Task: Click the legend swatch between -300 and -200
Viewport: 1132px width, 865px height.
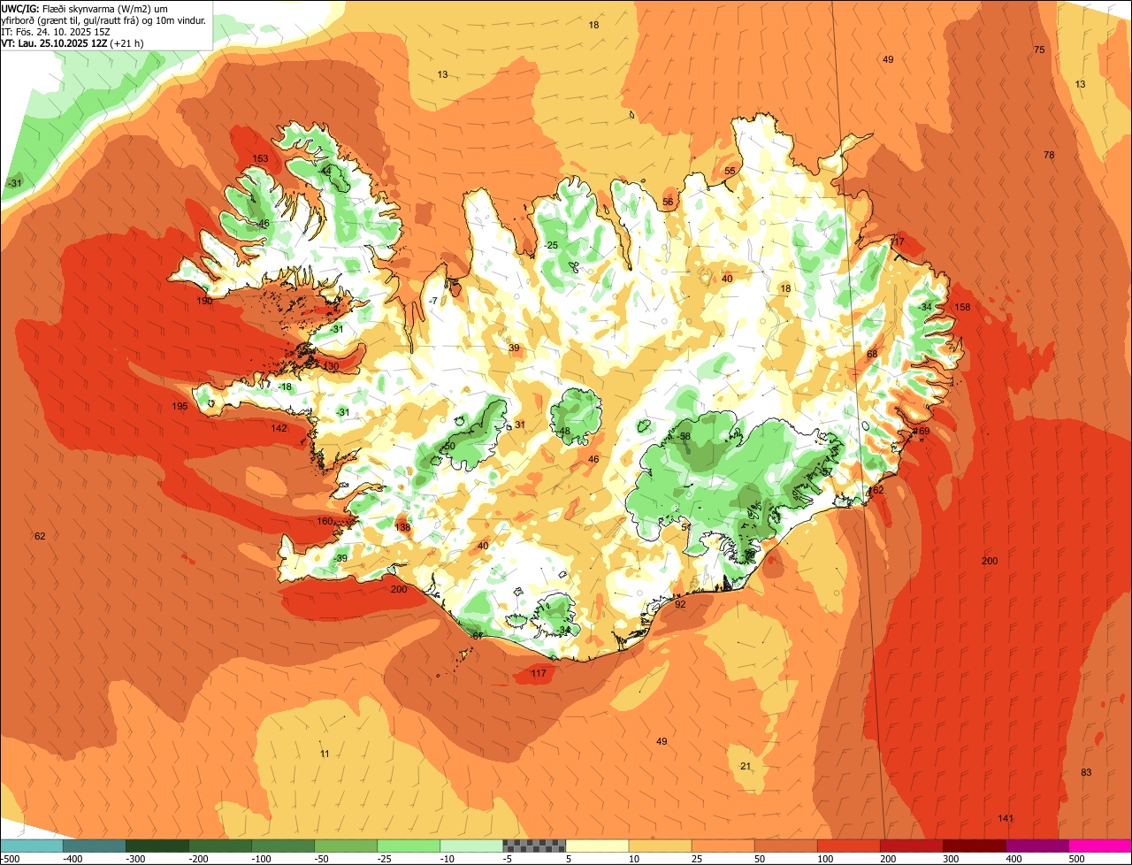Action: point(157,846)
